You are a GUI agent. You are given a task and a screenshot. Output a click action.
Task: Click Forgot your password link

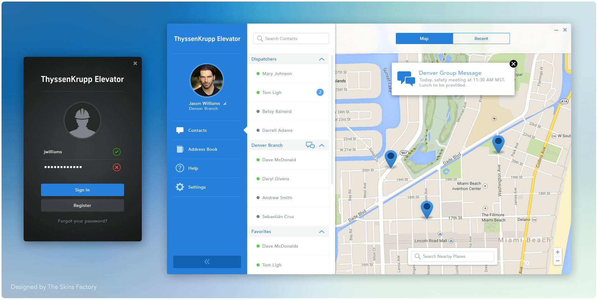(x=82, y=221)
